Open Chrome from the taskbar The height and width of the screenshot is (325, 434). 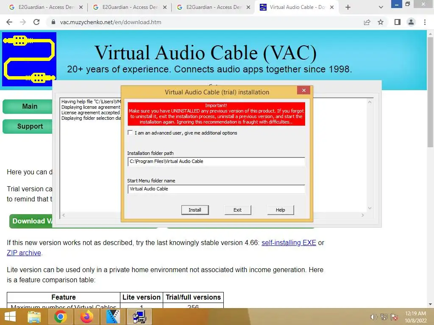(60, 317)
